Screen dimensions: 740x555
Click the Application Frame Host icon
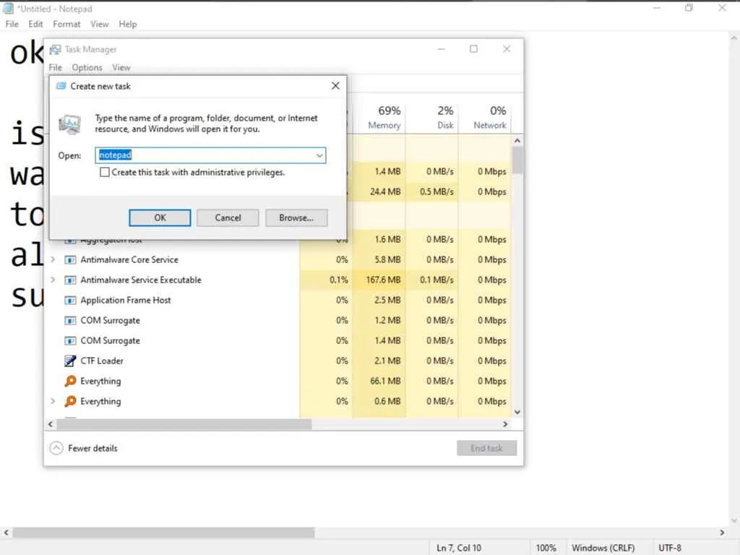pyautogui.click(x=70, y=301)
